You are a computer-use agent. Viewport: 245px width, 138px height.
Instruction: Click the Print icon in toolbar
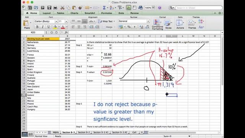click(55, 8)
